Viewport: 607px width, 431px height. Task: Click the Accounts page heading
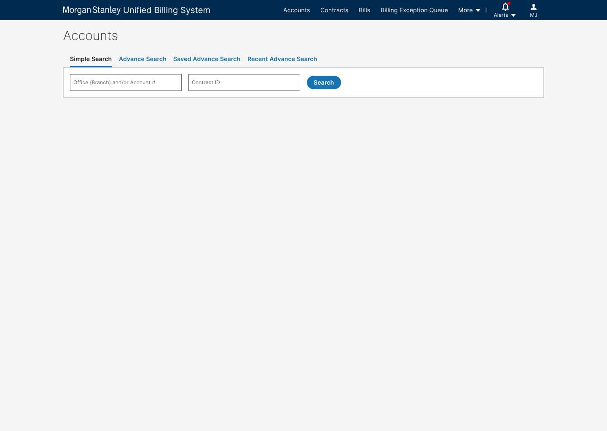(91, 36)
